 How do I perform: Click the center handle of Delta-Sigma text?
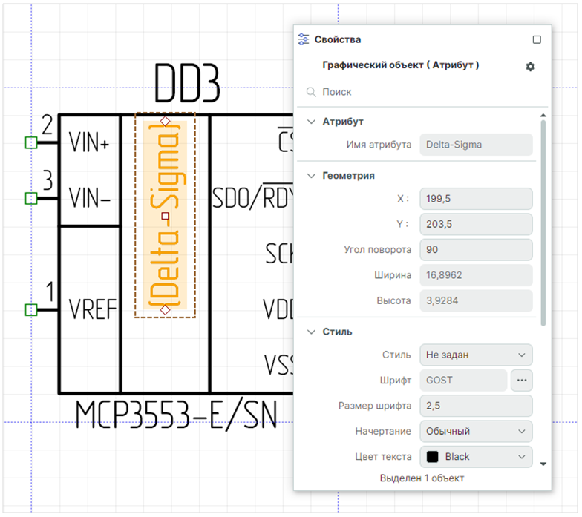pyautogui.click(x=166, y=217)
